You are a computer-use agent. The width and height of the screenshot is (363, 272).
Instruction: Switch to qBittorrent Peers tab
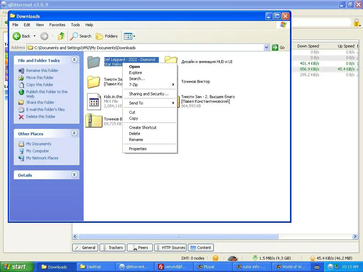(x=140, y=248)
